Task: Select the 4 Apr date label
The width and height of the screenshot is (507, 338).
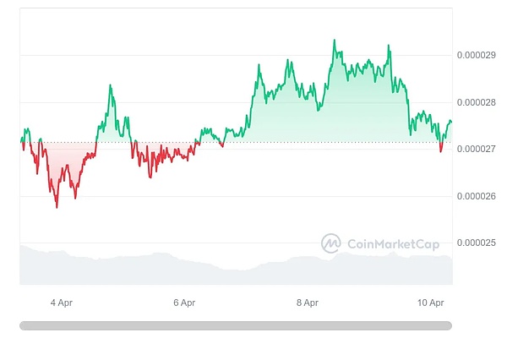Action: tap(62, 302)
